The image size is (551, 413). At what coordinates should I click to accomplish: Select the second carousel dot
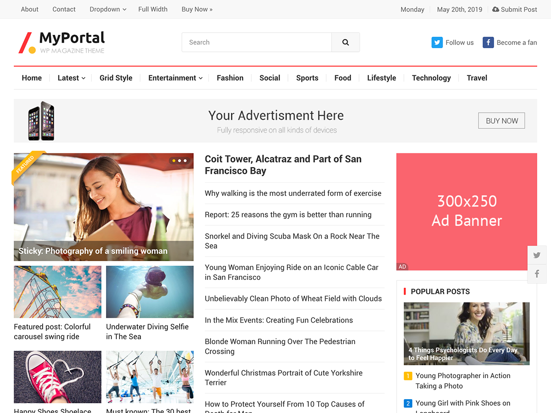[x=179, y=161]
